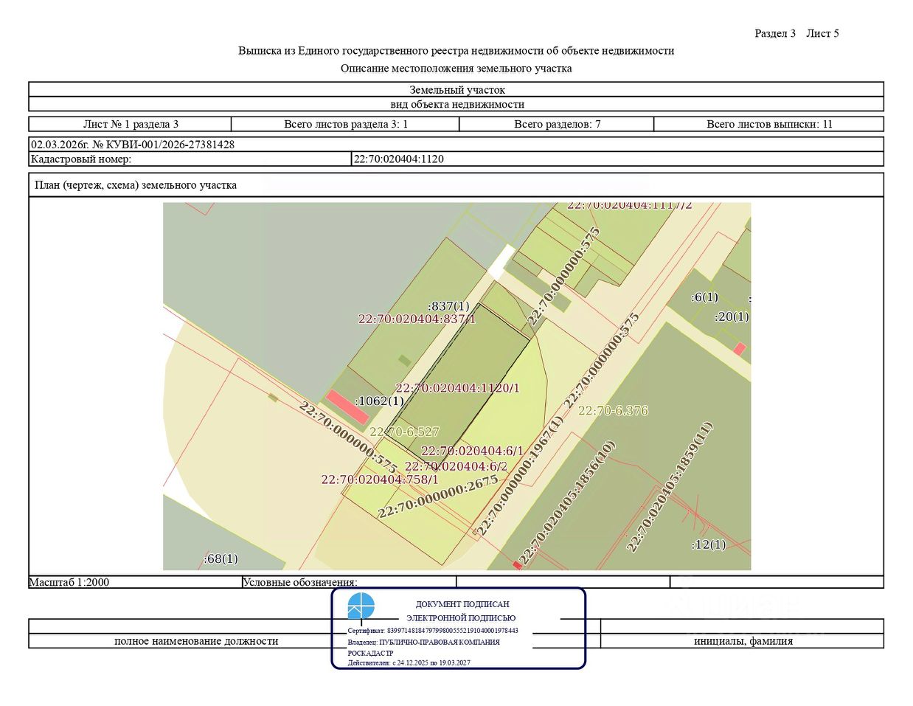Click the 'Земельный участок' title row
Image resolution: width=913 pixels, height=706 pixels.
(456, 90)
